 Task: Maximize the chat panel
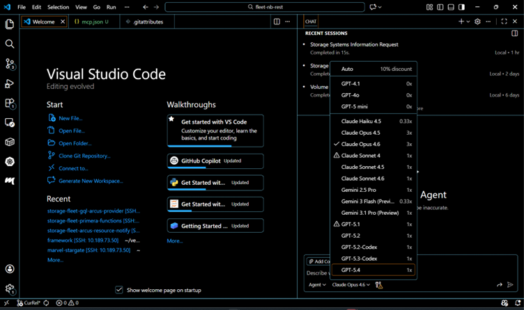(504, 22)
